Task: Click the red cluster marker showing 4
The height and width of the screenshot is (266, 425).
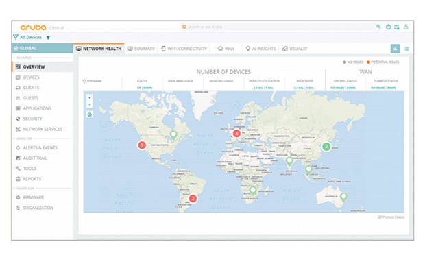Action: [236, 134]
